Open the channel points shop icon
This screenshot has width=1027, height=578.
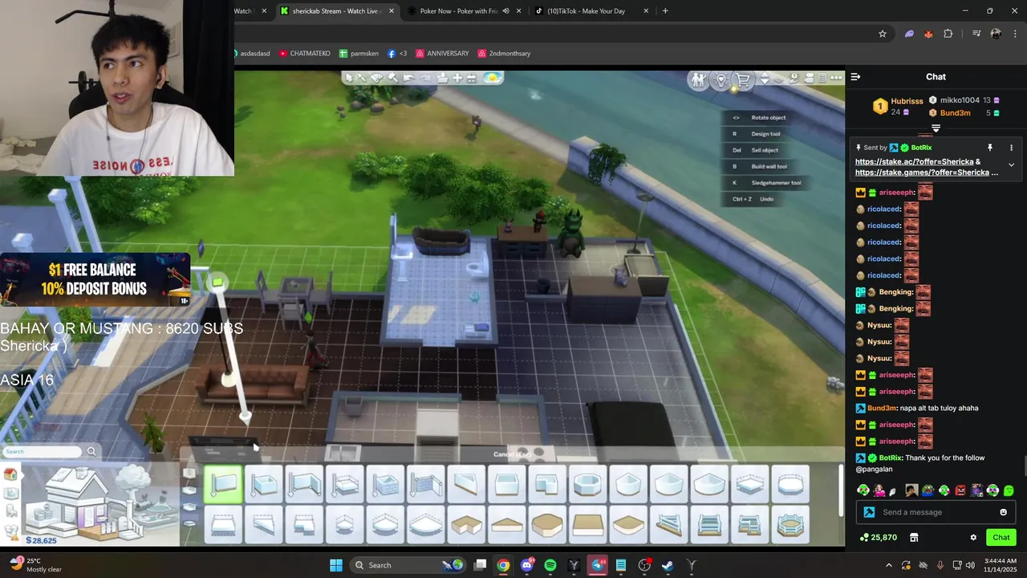tap(913, 538)
